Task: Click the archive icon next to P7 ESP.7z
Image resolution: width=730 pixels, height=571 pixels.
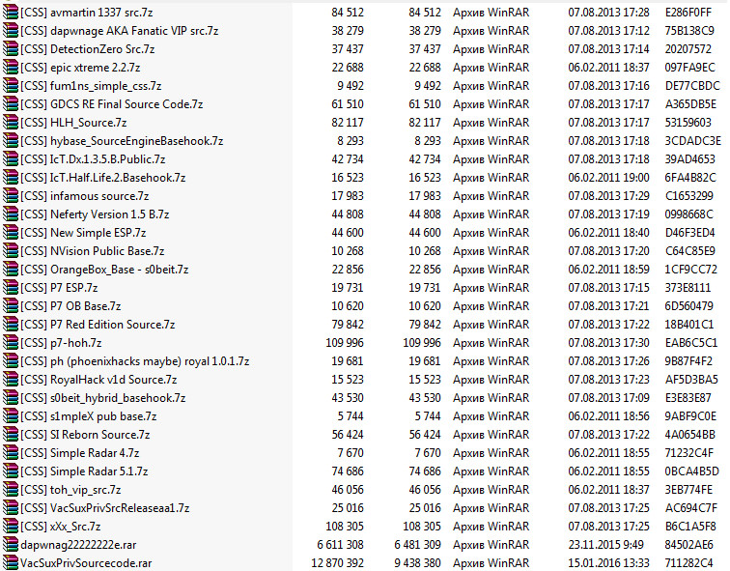Action: (11, 288)
